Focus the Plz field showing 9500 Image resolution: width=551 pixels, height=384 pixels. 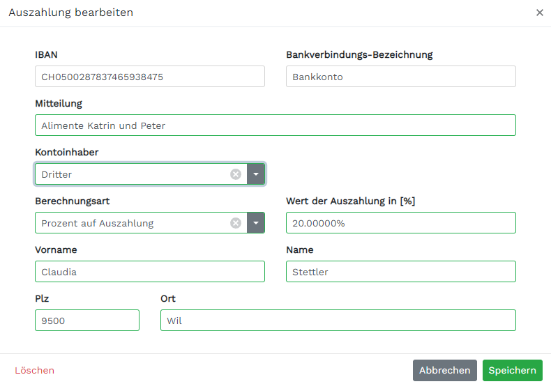[87, 321]
